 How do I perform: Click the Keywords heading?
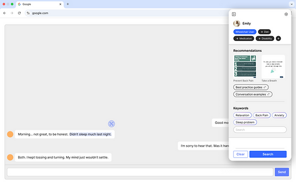241,108
